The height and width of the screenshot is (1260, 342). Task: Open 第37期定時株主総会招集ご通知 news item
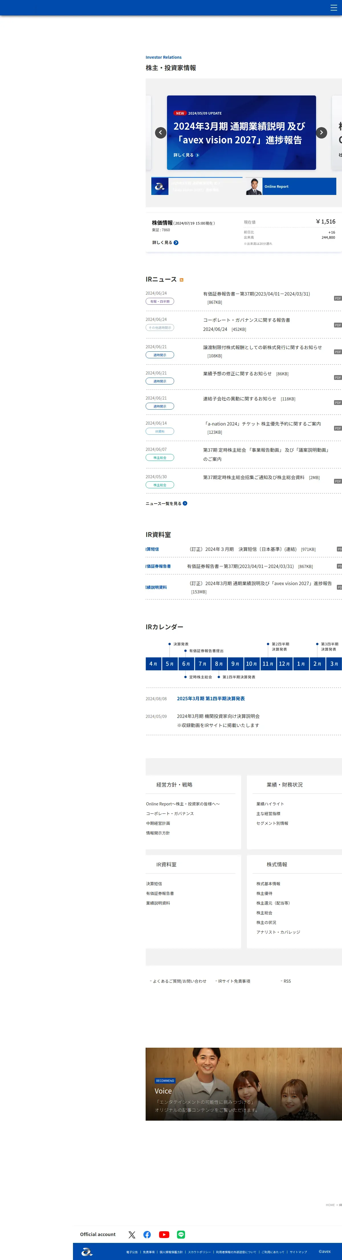254,477
